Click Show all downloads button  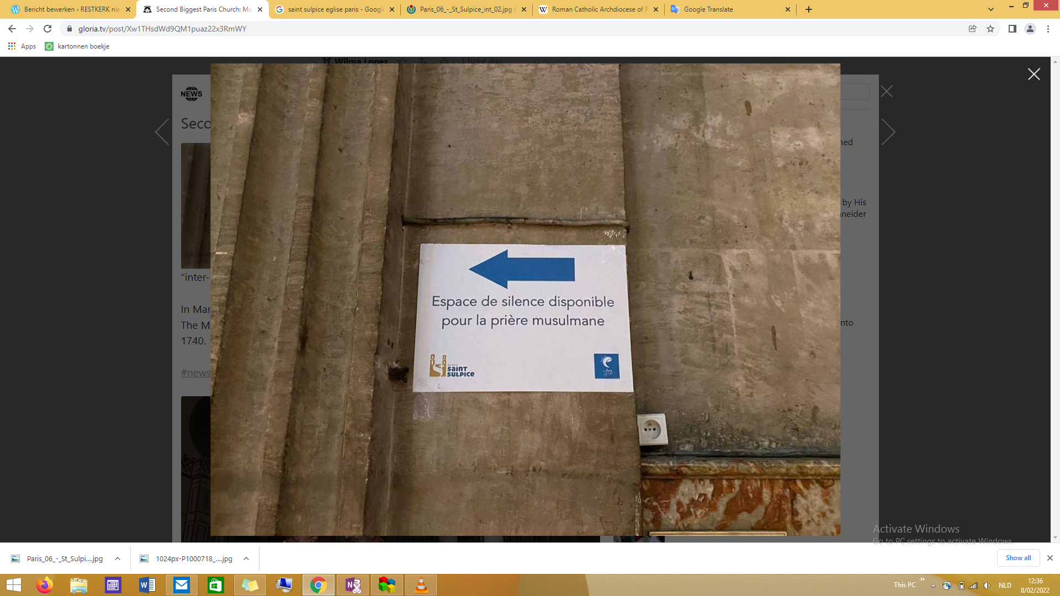pos(1017,558)
